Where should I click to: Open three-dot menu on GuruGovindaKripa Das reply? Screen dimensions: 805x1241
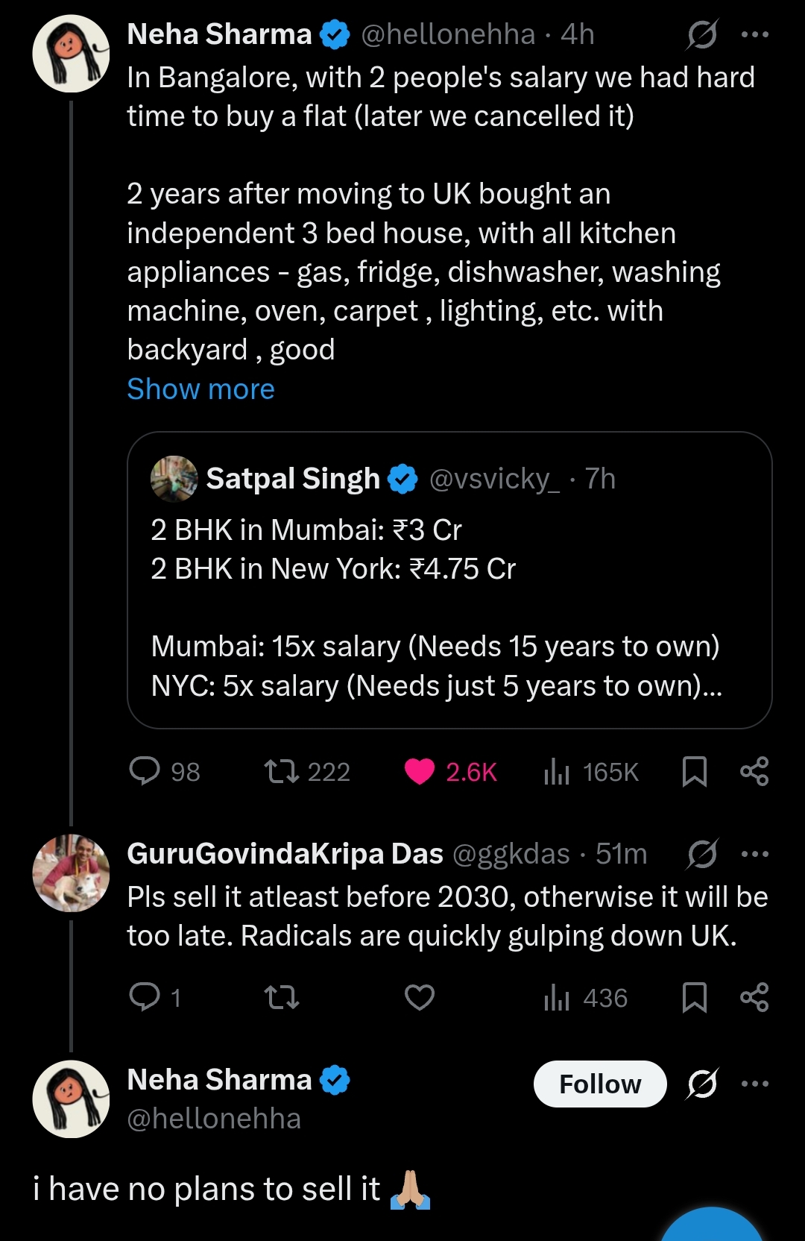[x=755, y=854]
